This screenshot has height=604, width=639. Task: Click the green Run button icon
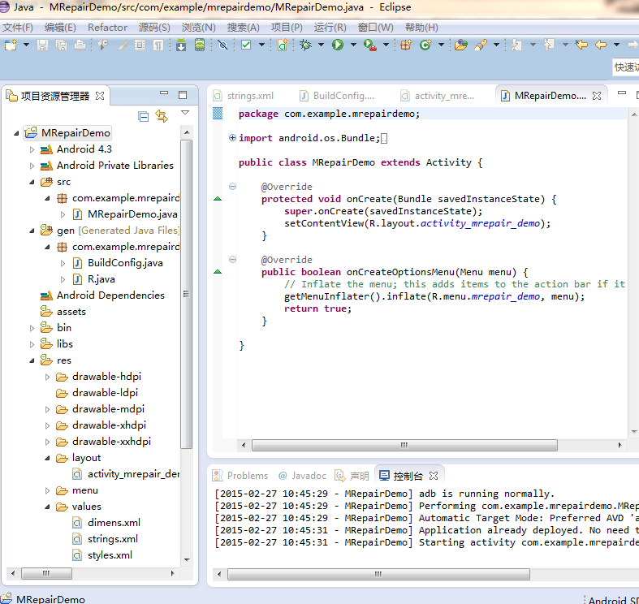pos(338,45)
